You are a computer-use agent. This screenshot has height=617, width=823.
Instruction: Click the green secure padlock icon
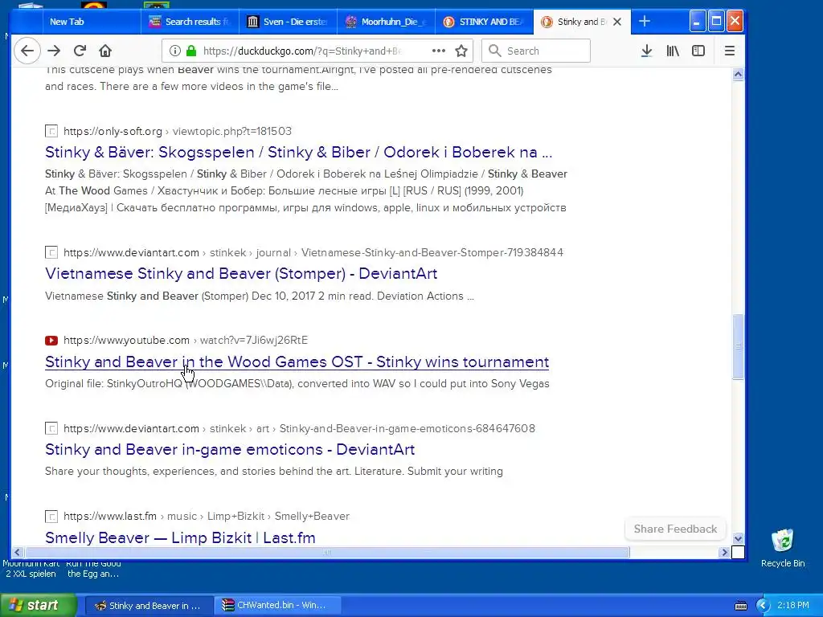click(x=191, y=51)
